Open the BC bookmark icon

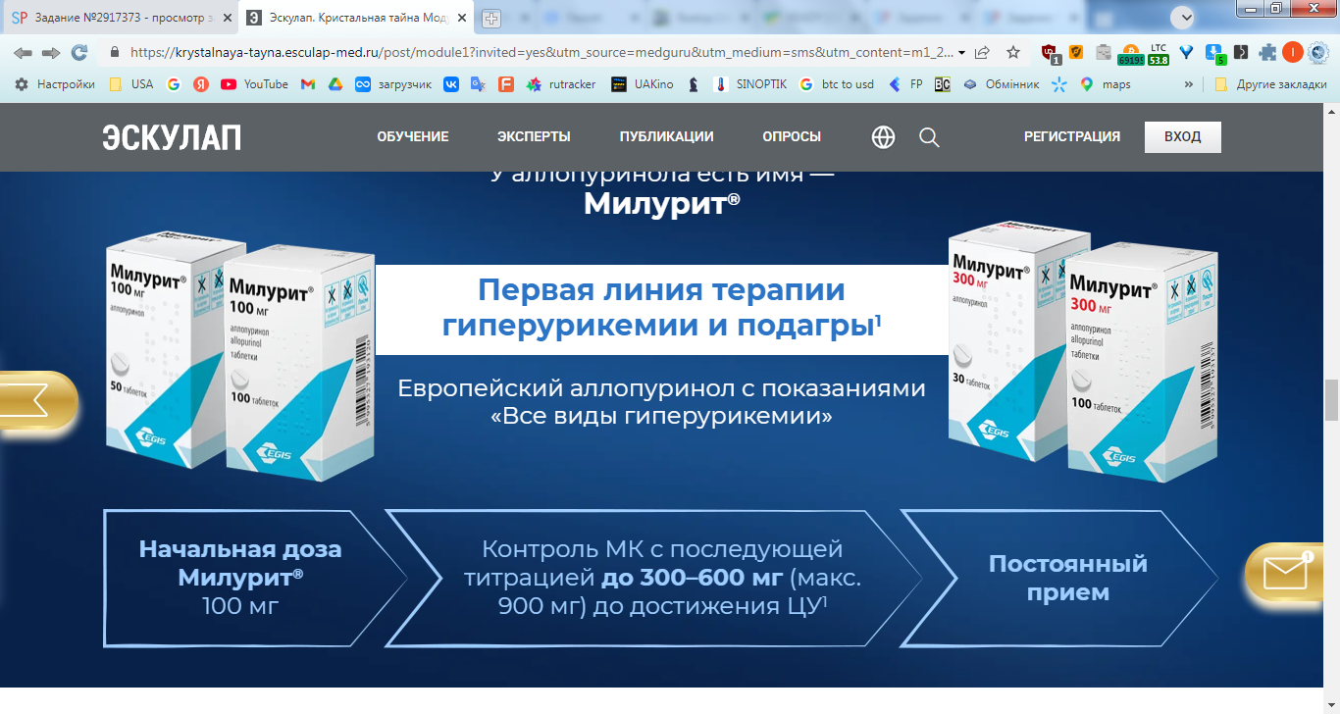point(942,84)
